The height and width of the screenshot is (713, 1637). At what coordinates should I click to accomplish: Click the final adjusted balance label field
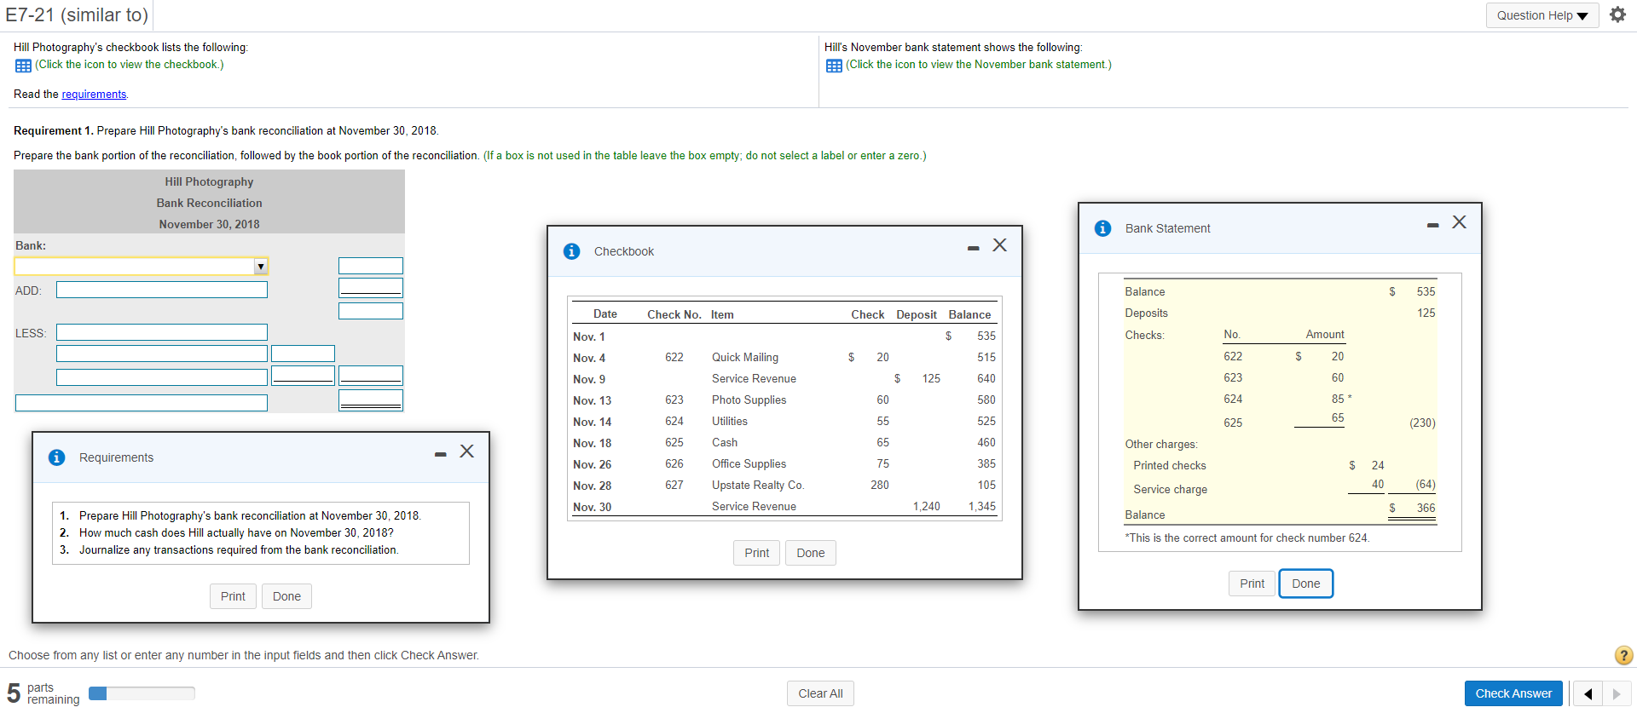pos(142,403)
